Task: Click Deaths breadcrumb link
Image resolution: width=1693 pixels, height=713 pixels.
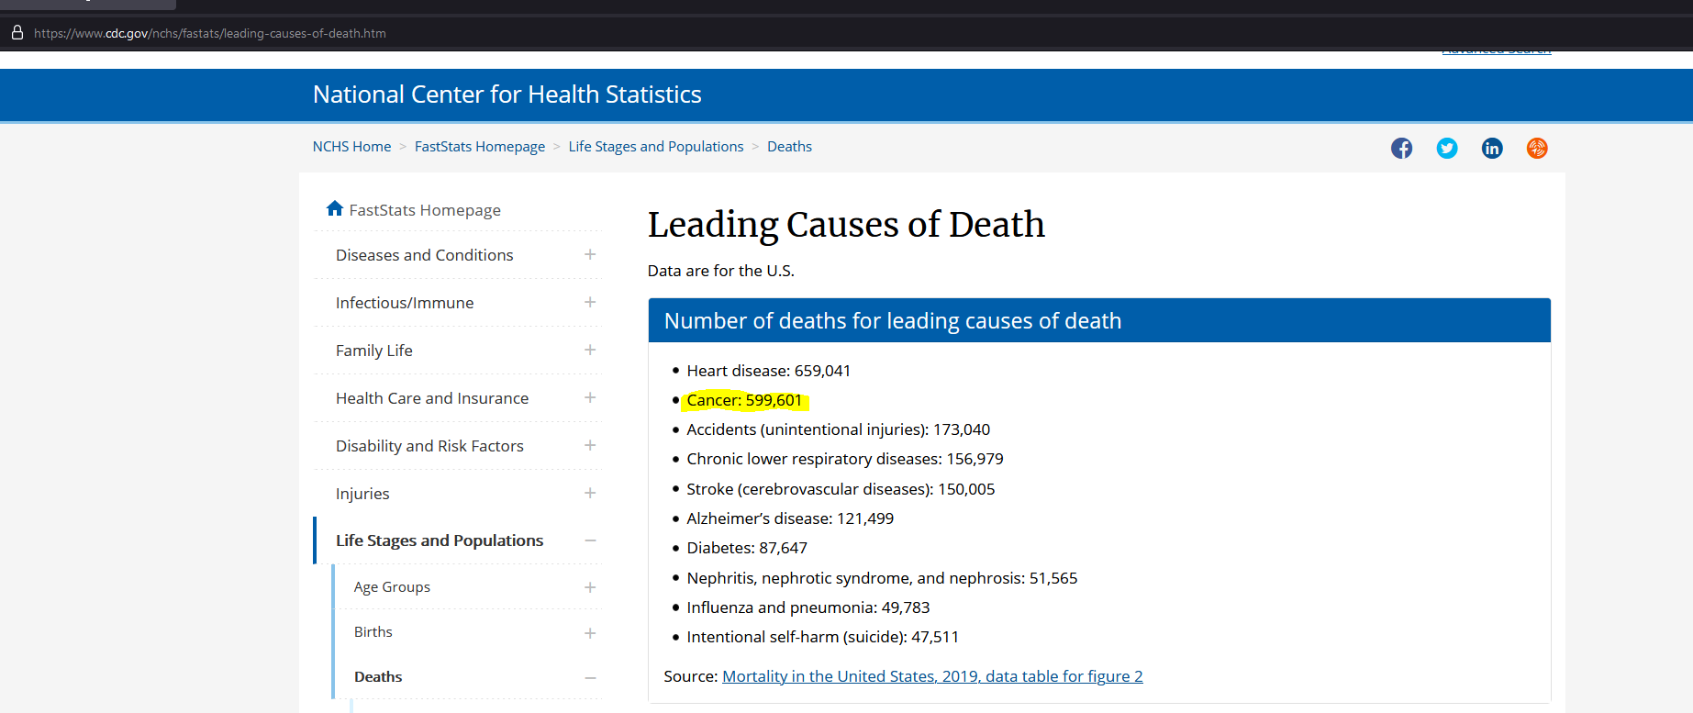Action: click(789, 147)
